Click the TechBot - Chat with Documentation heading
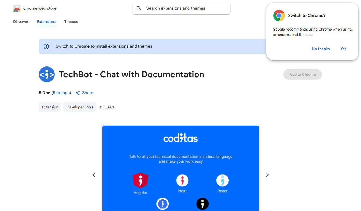This screenshot has width=361, height=211. click(132, 74)
